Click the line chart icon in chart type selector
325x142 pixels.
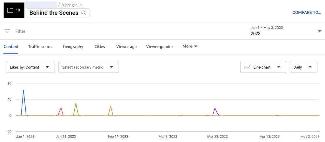(247, 67)
